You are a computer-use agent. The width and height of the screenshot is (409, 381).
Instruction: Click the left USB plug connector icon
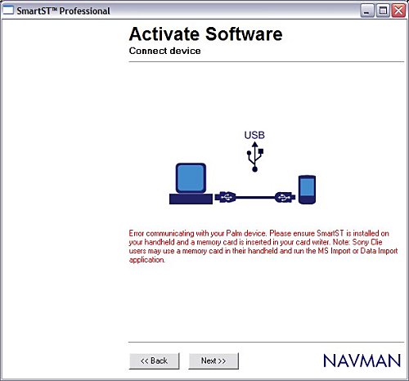(225, 197)
